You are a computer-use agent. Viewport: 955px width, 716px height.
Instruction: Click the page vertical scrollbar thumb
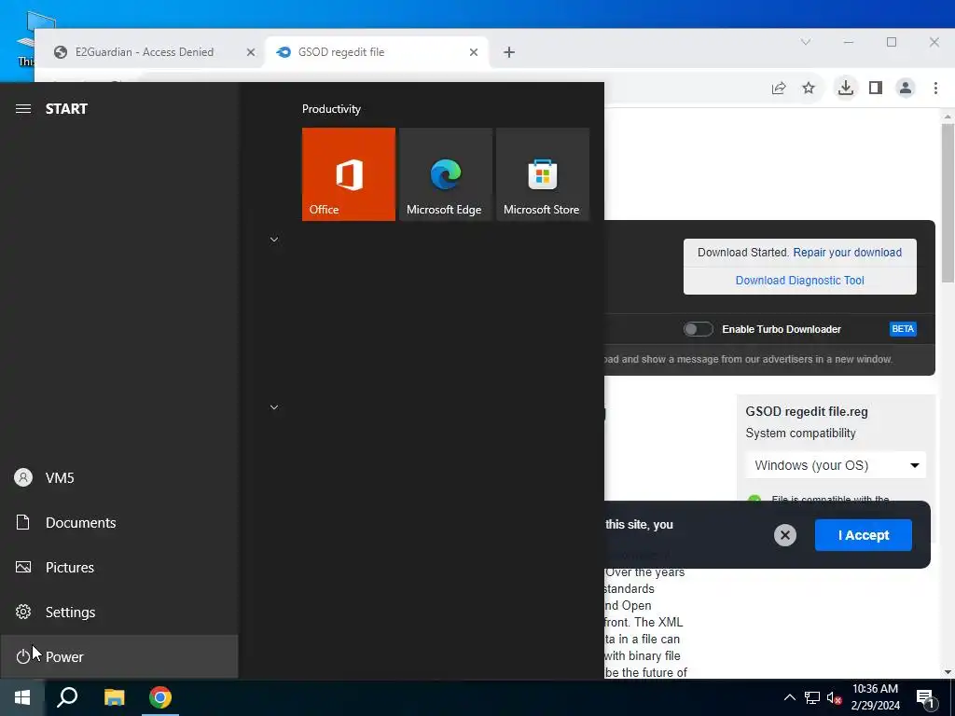click(948, 201)
